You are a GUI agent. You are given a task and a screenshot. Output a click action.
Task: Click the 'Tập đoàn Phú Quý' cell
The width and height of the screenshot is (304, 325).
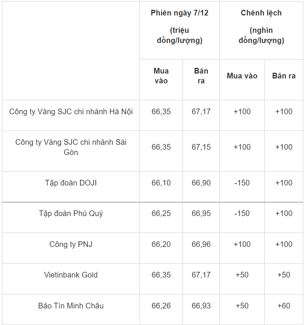71,213
